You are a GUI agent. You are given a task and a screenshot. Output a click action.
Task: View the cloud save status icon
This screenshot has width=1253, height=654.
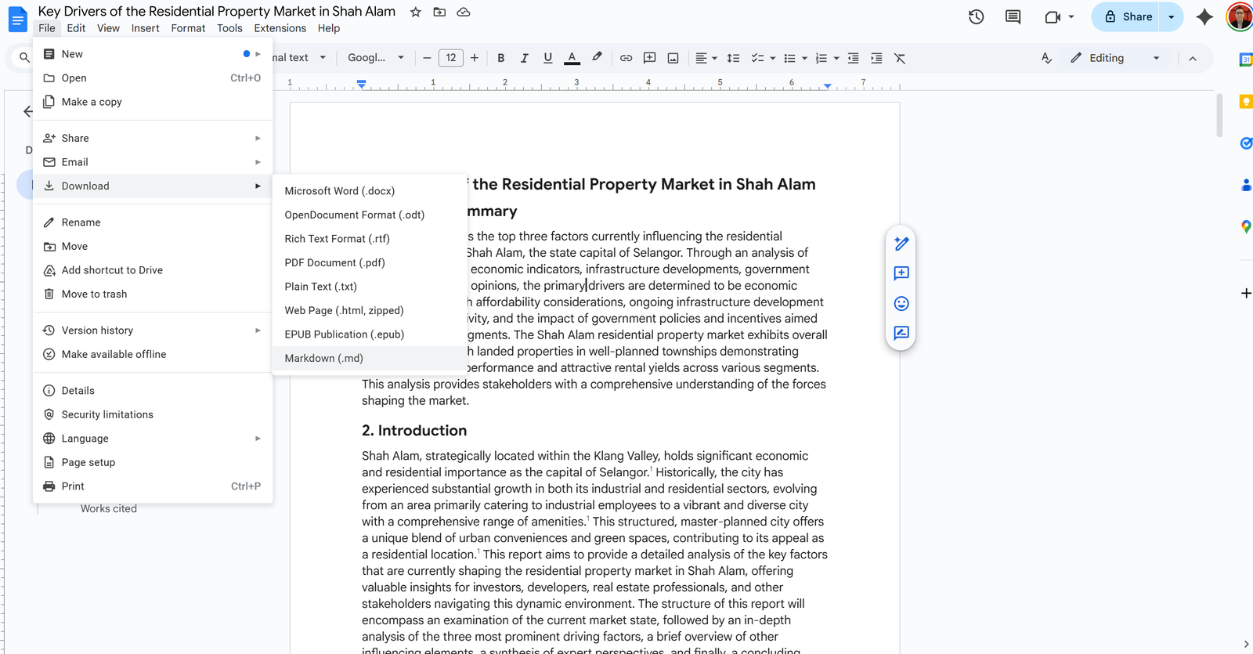tap(464, 12)
